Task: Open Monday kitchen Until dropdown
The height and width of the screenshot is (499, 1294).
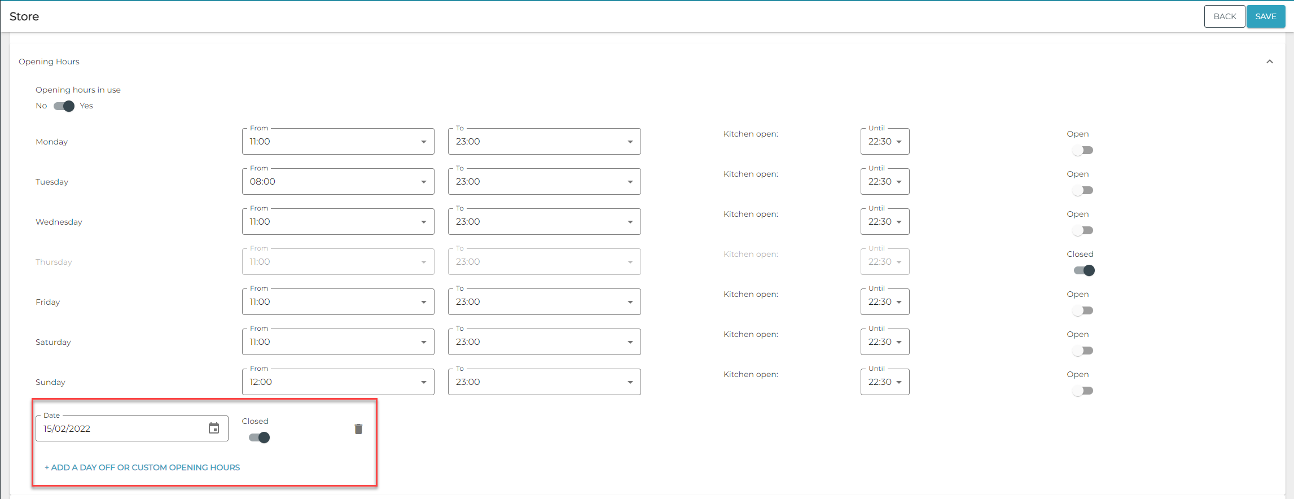Action: point(884,142)
